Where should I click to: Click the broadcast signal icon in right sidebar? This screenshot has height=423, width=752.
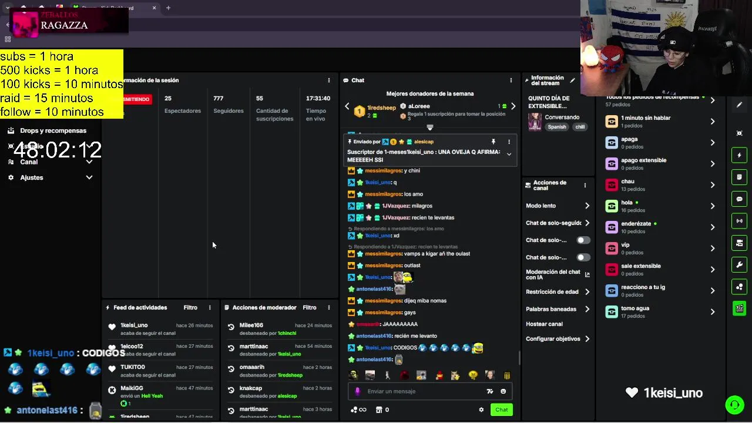tap(740, 221)
